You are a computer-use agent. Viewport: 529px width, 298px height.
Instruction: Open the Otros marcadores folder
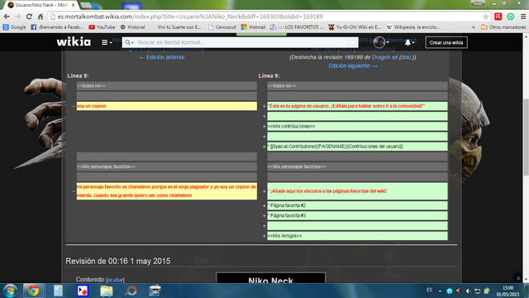coord(503,27)
